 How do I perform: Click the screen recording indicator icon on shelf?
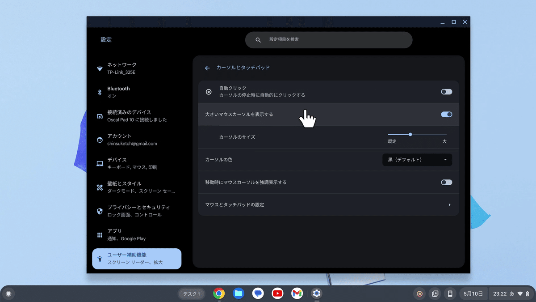click(x=419, y=294)
